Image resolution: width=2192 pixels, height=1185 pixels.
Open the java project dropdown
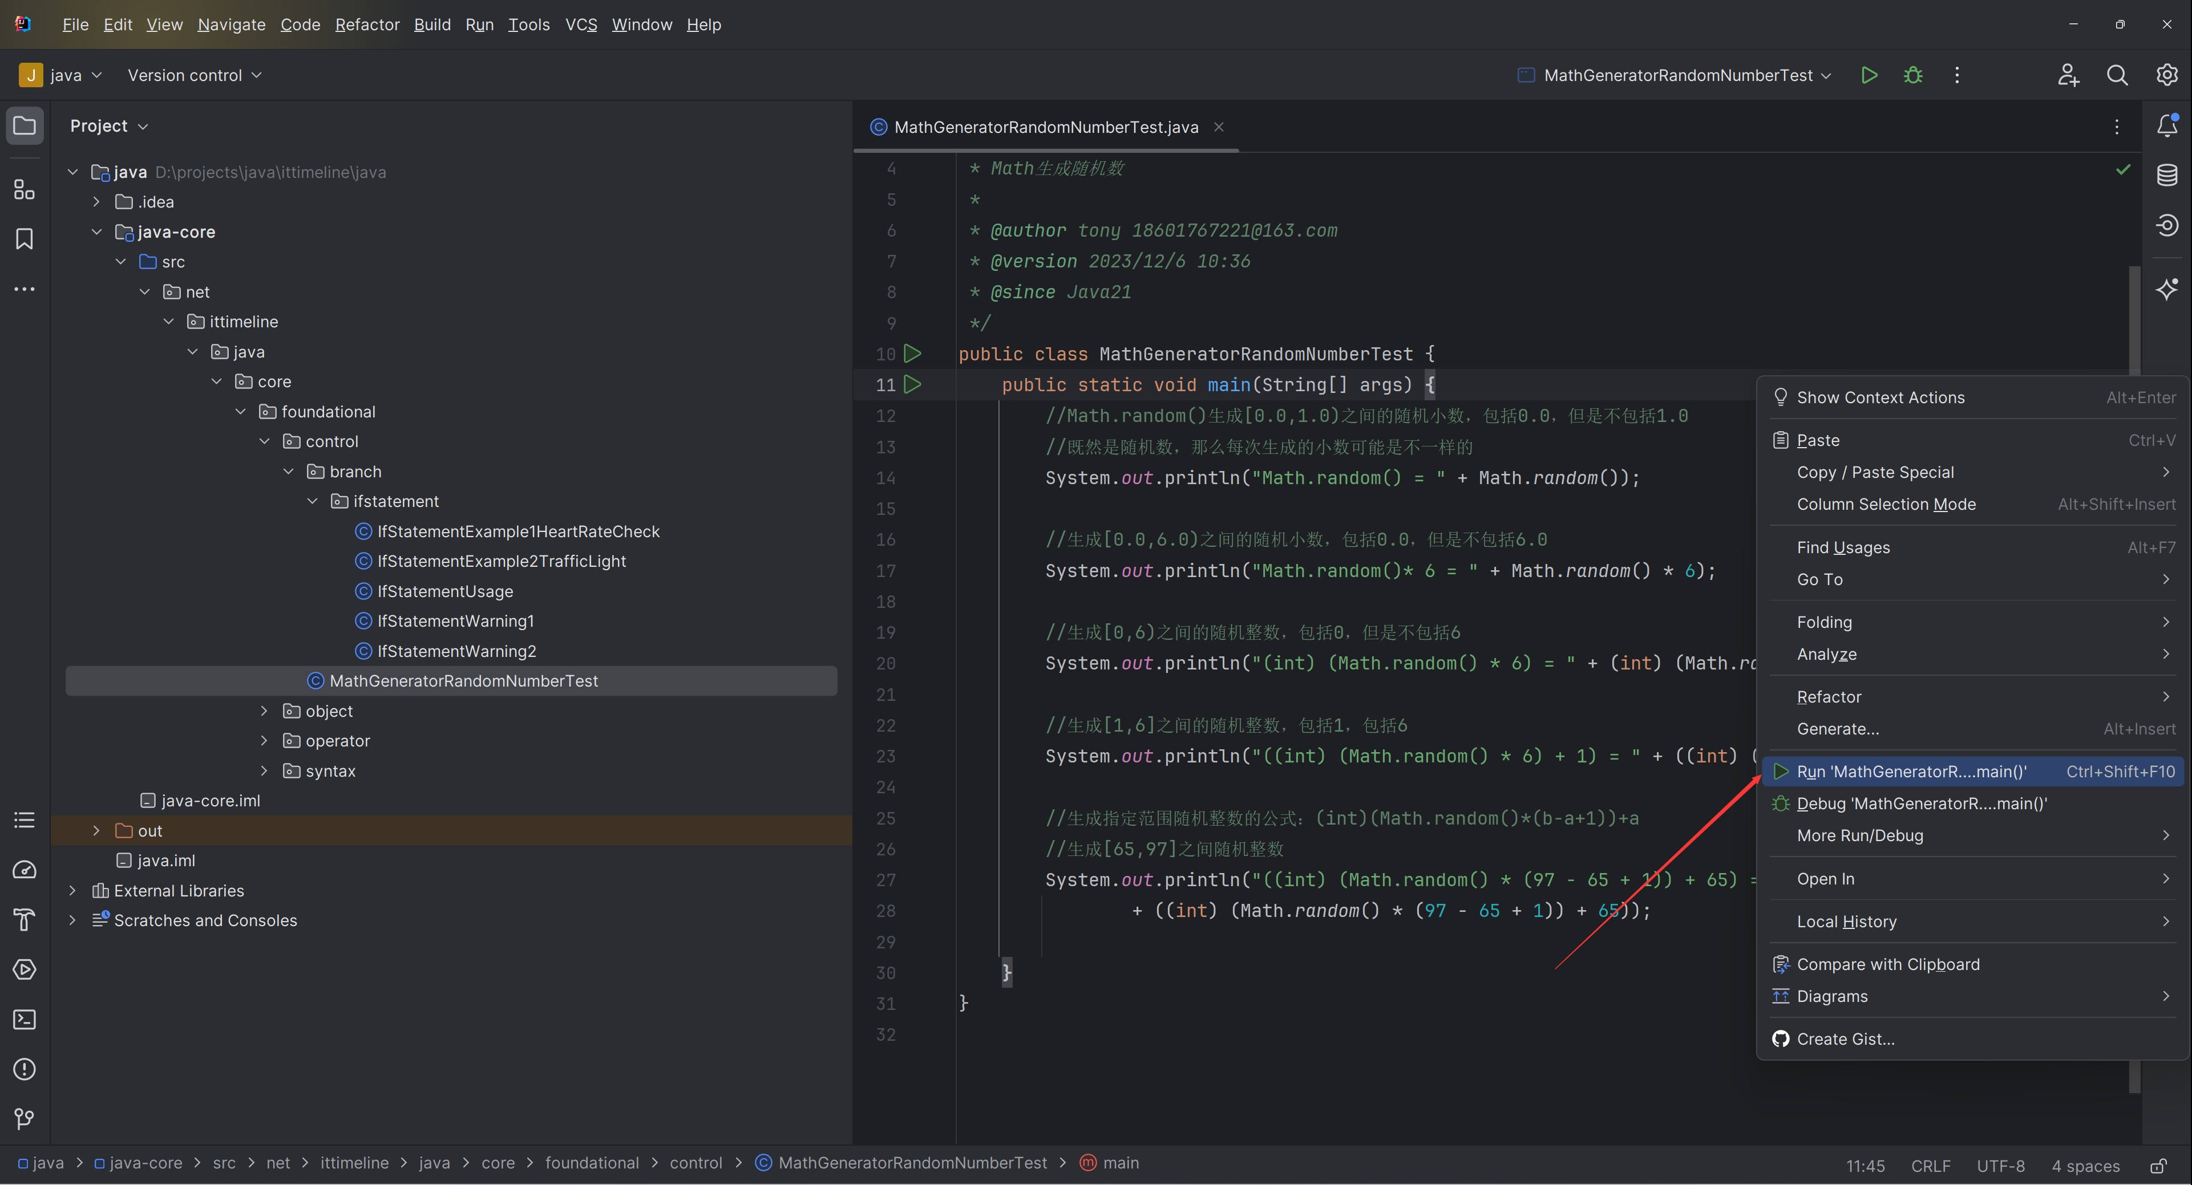tap(61, 76)
